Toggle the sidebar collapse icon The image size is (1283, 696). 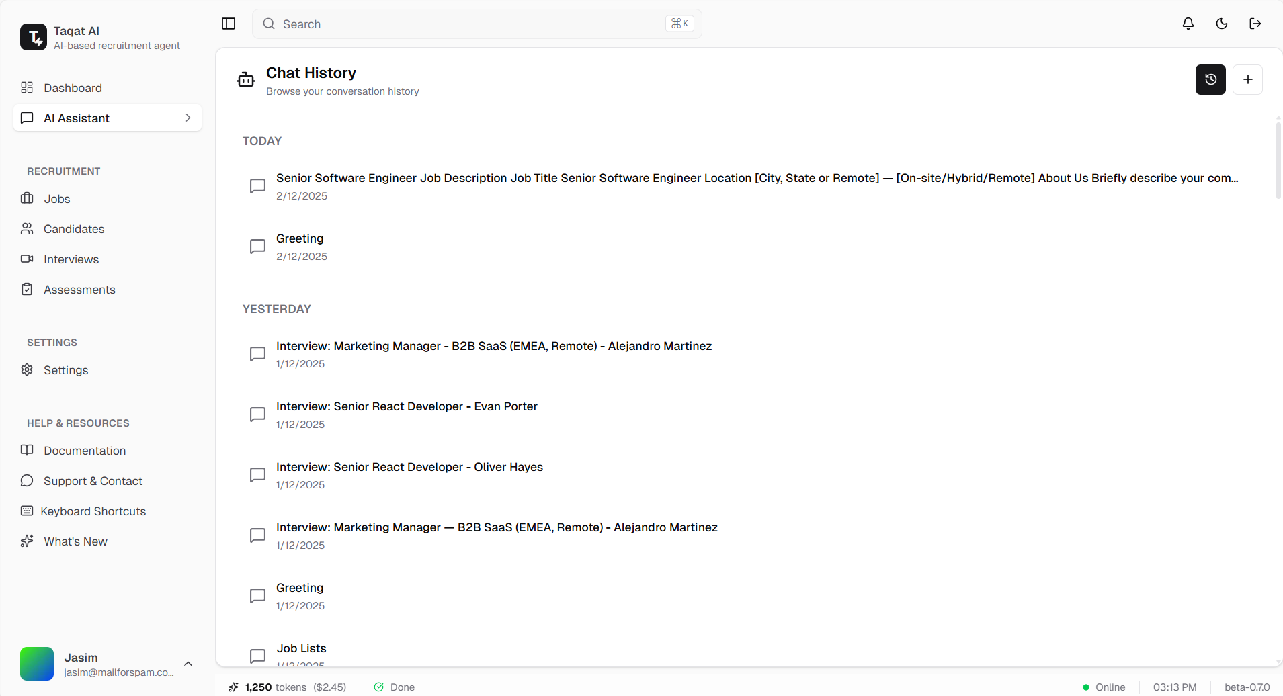pyautogui.click(x=229, y=24)
